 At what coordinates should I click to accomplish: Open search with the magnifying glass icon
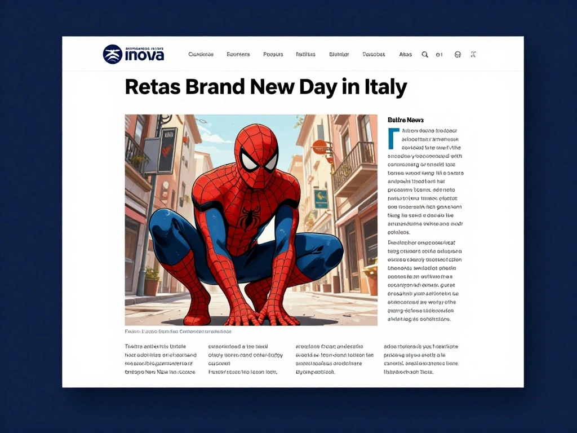pyautogui.click(x=425, y=55)
